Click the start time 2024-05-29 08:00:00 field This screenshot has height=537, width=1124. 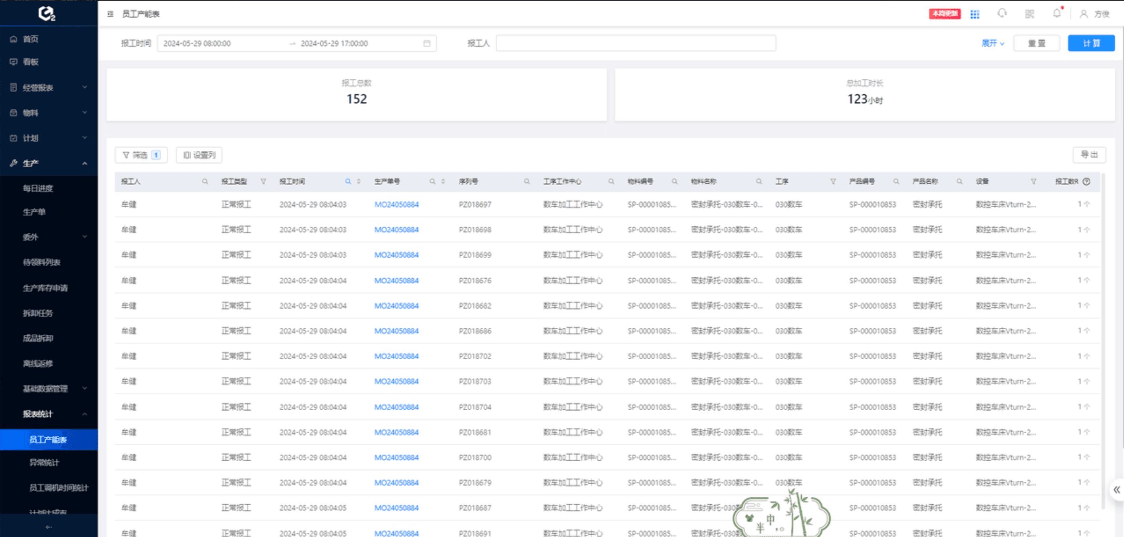click(x=197, y=43)
